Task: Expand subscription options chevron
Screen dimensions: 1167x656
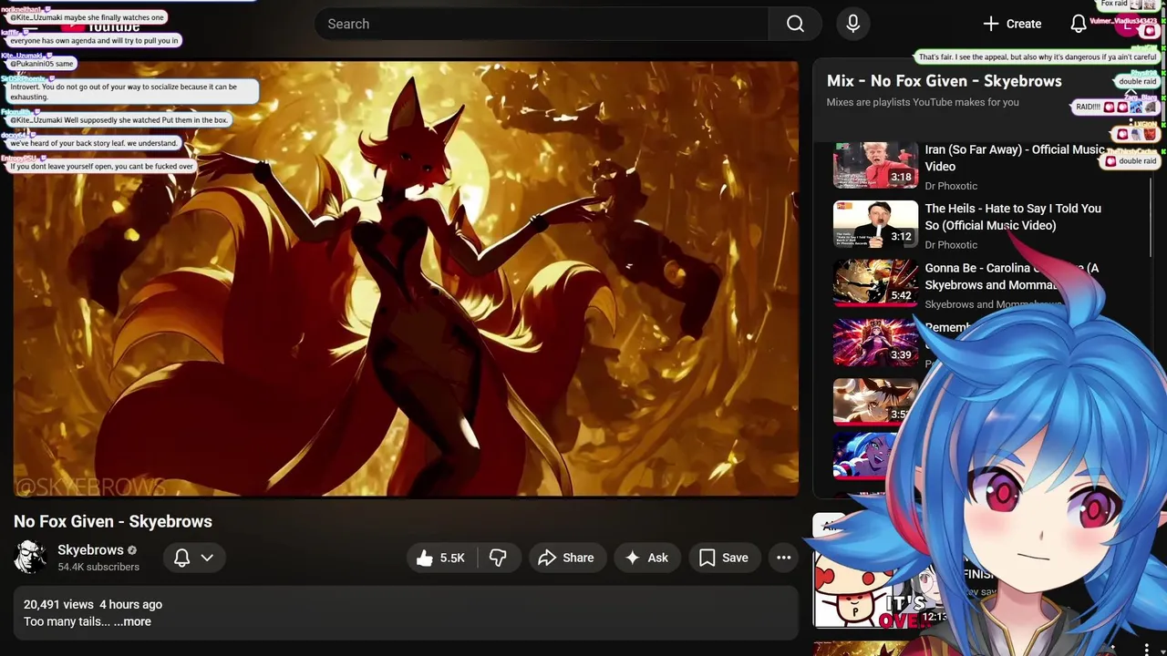Action: point(207,558)
